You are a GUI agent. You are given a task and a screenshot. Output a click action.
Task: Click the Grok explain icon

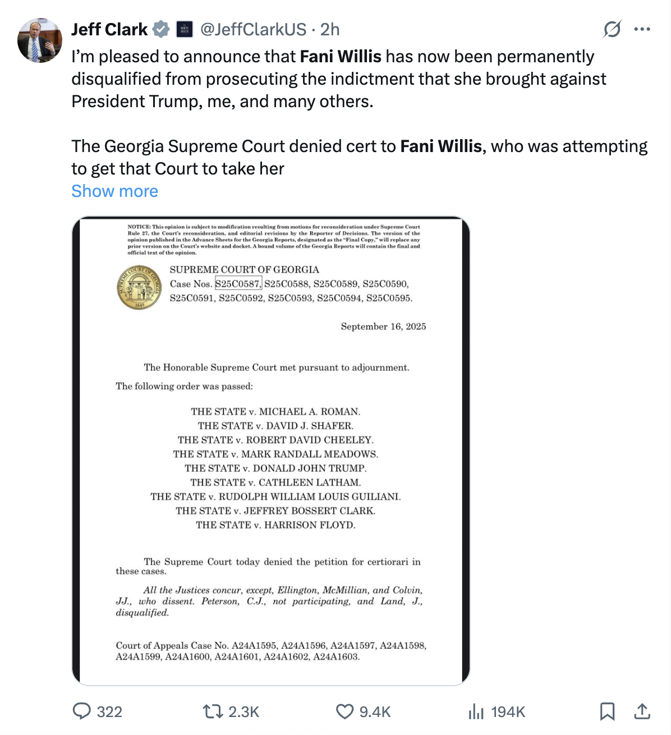click(x=612, y=29)
